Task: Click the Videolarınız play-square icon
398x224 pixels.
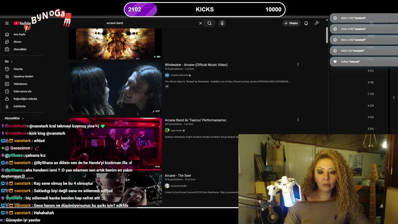Action: 7,84
